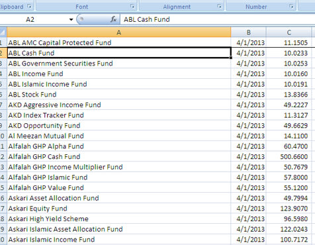Select cell Alfalah GHP Value Fund
The height and width of the screenshot is (245, 315).
click(x=119, y=187)
